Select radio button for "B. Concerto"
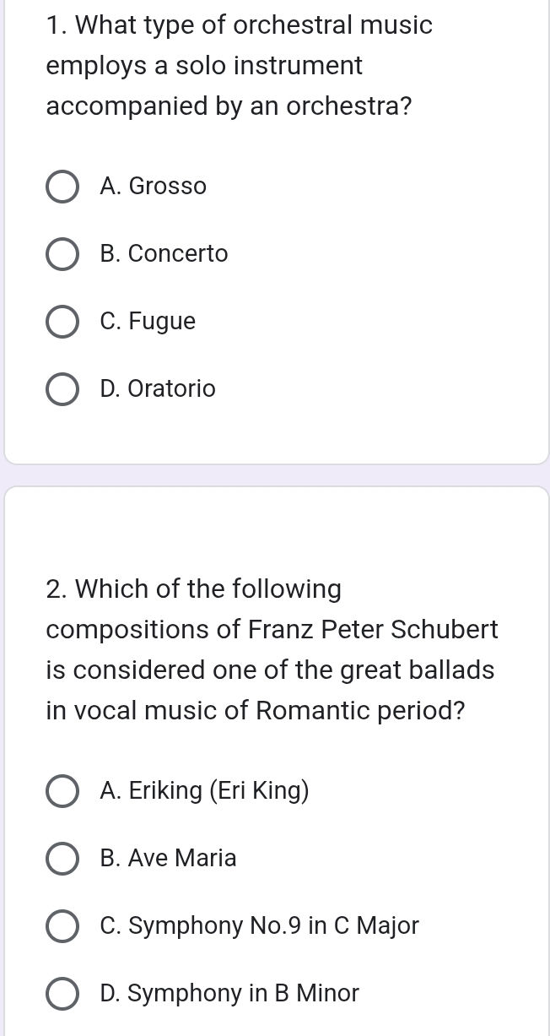 tap(62, 254)
